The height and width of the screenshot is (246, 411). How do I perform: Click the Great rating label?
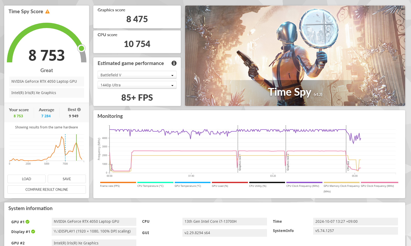[x=47, y=71]
